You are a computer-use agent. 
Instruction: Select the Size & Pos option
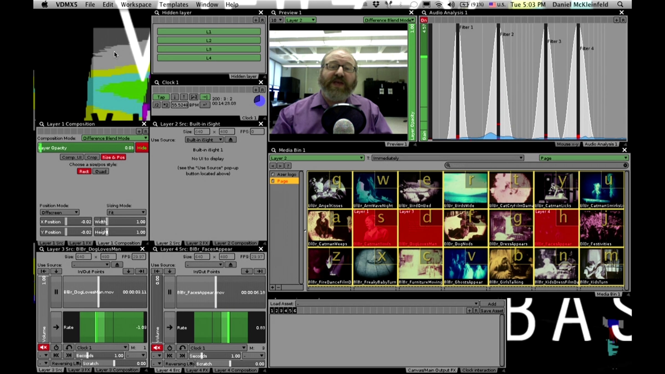pos(113,157)
